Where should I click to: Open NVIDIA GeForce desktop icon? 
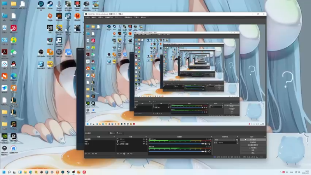(x=4, y=137)
